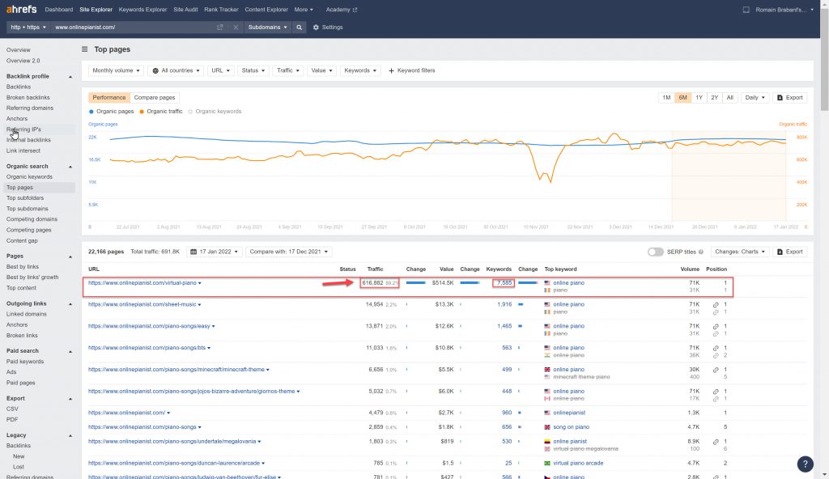Open the Compare with: 17 Dec 2021 dropdown

(x=289, y=252)
